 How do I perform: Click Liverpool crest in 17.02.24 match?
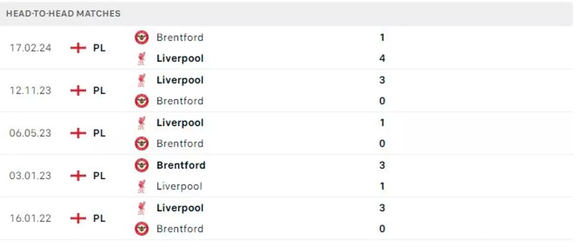(142, 58)
